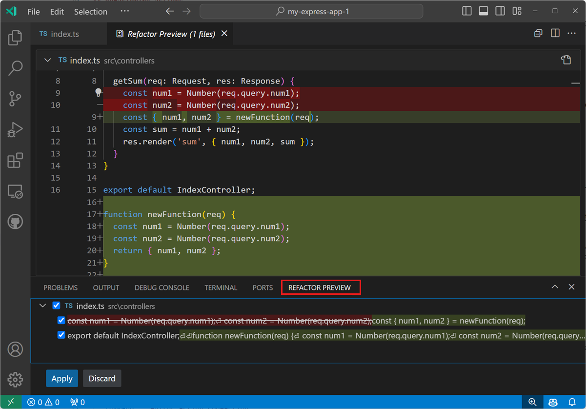Uncheck the newFunction extraction change
The width and height of the screenshot is (586, 409).
(x=61, y=320)
